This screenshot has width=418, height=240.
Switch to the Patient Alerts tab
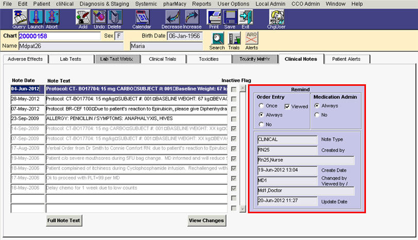point(346,59)
